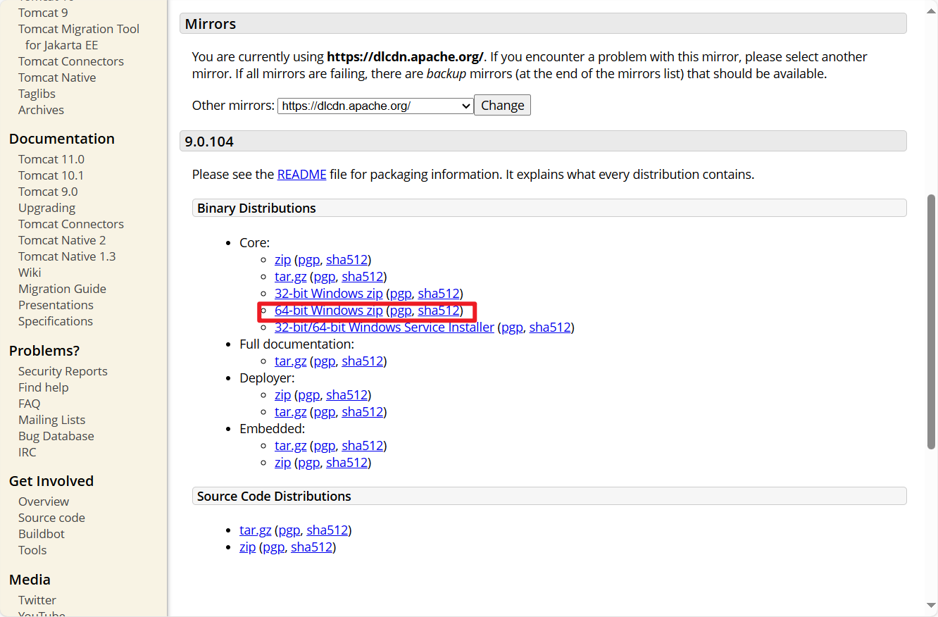Open the Twitter link under Media

click(37, 600)
